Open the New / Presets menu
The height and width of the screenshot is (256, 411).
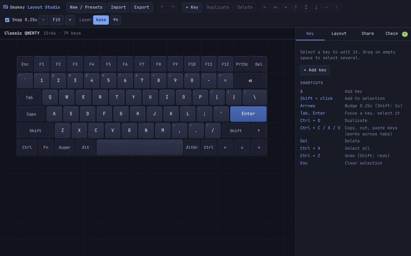point(86,7)
